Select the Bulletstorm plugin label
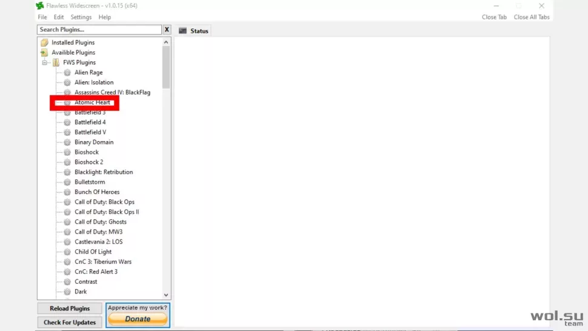The width and height of the screenshot is (588, 331). (90, 182)
